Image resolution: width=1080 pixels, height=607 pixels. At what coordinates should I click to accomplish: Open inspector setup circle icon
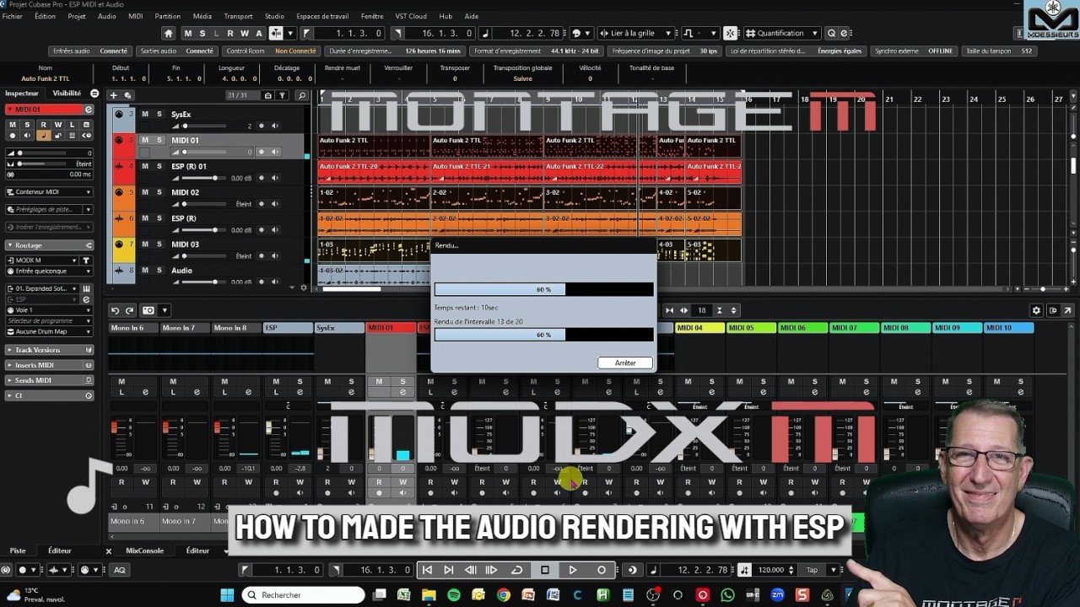point(94,94)
